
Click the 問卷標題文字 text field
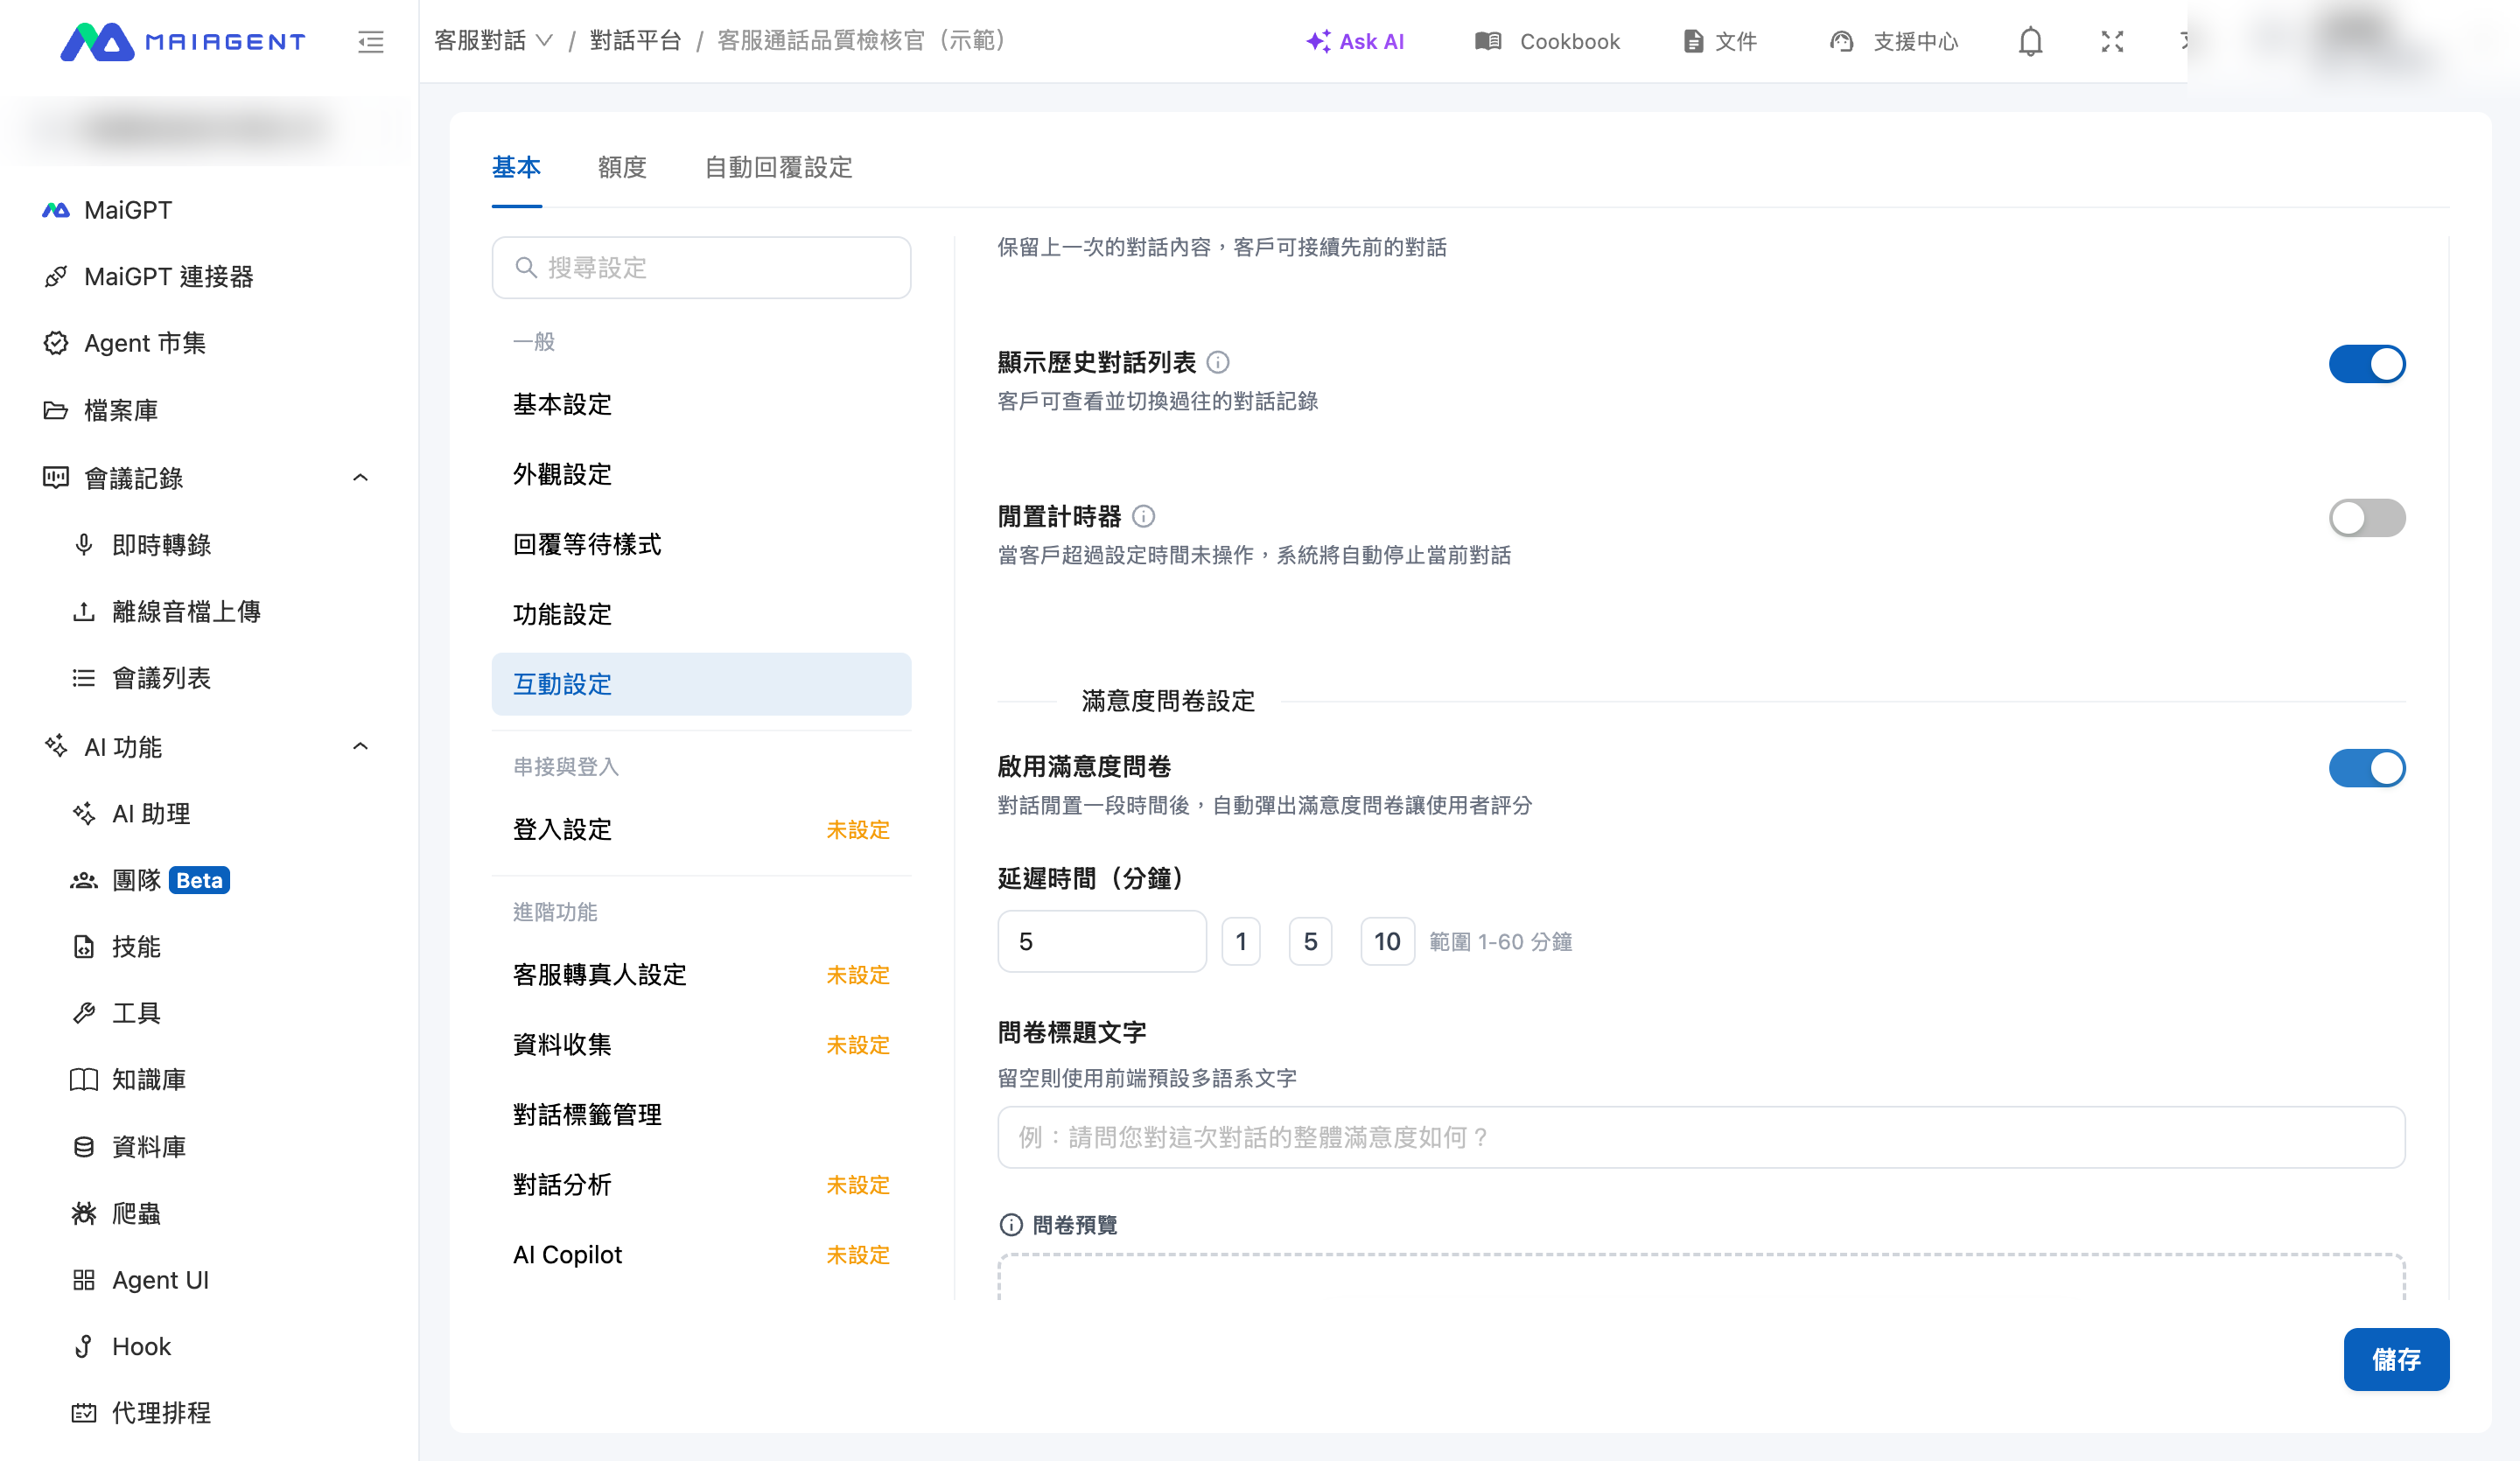[1701, 1137]
